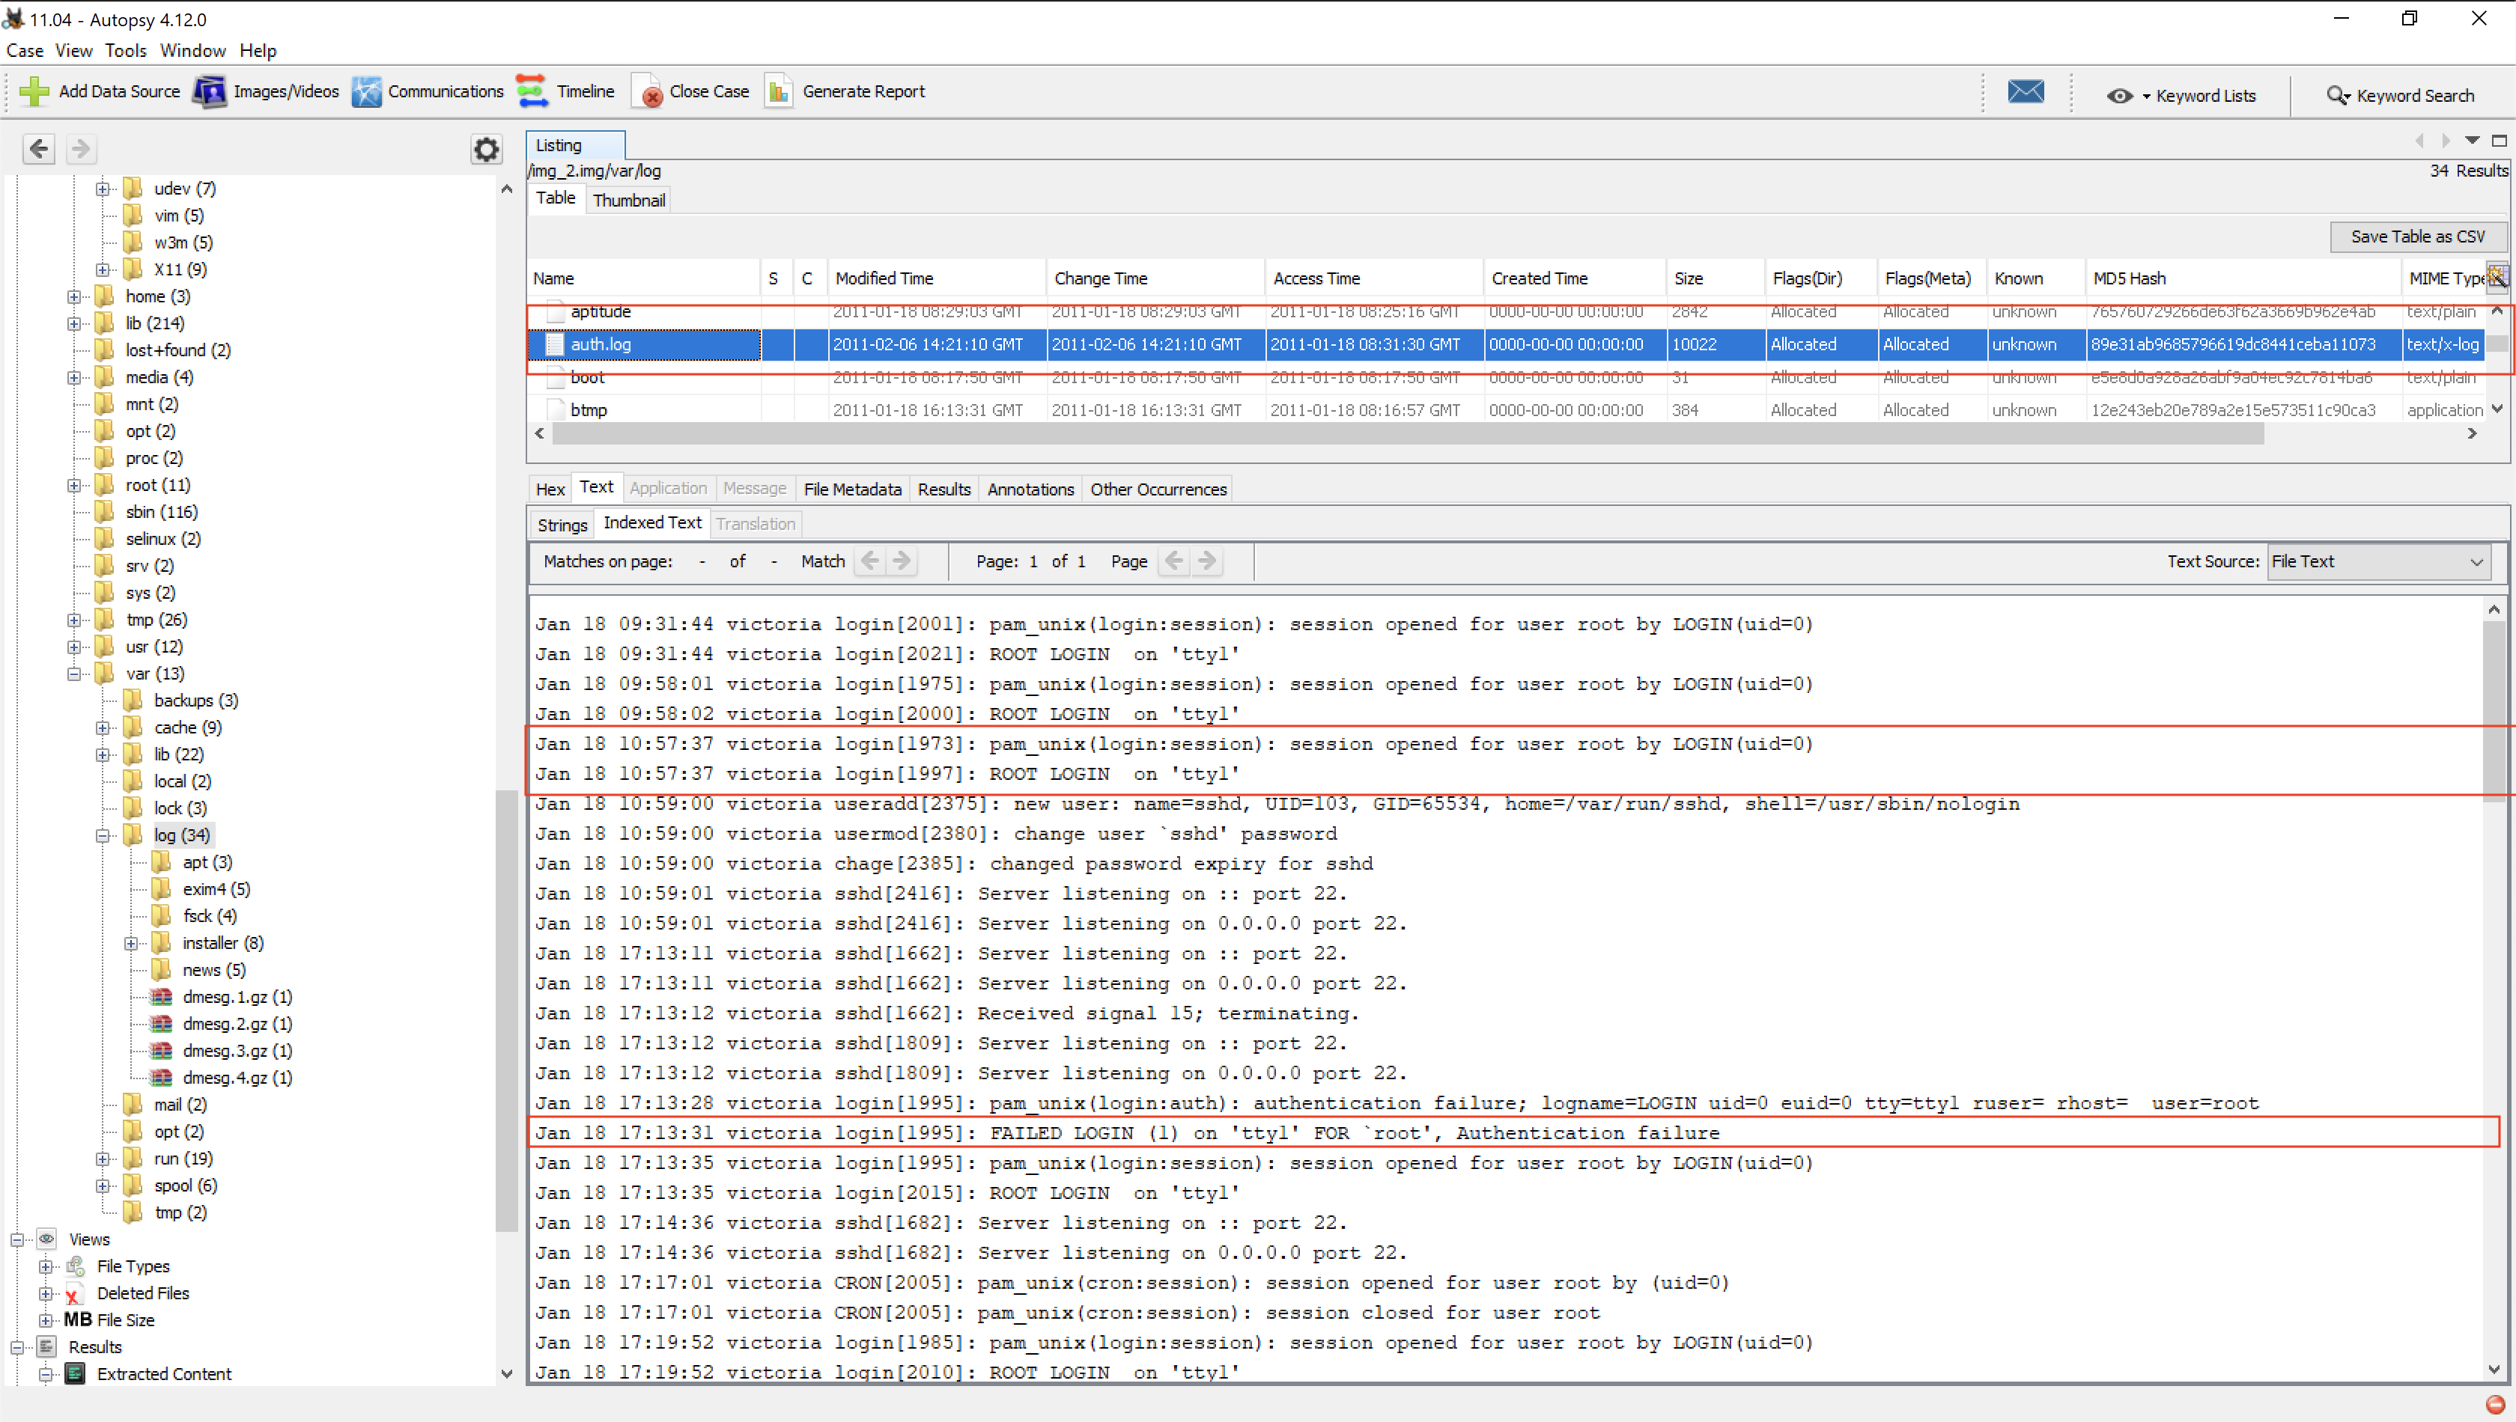Image resolution: width=2516 pixels, height=1422 pixels.
Task: Open the Images/Videos viewer
Action: (209, 91)
